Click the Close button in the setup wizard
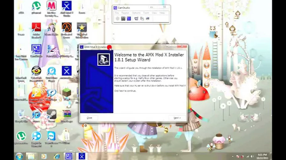286x160 pixels. [x=89, y=118]
